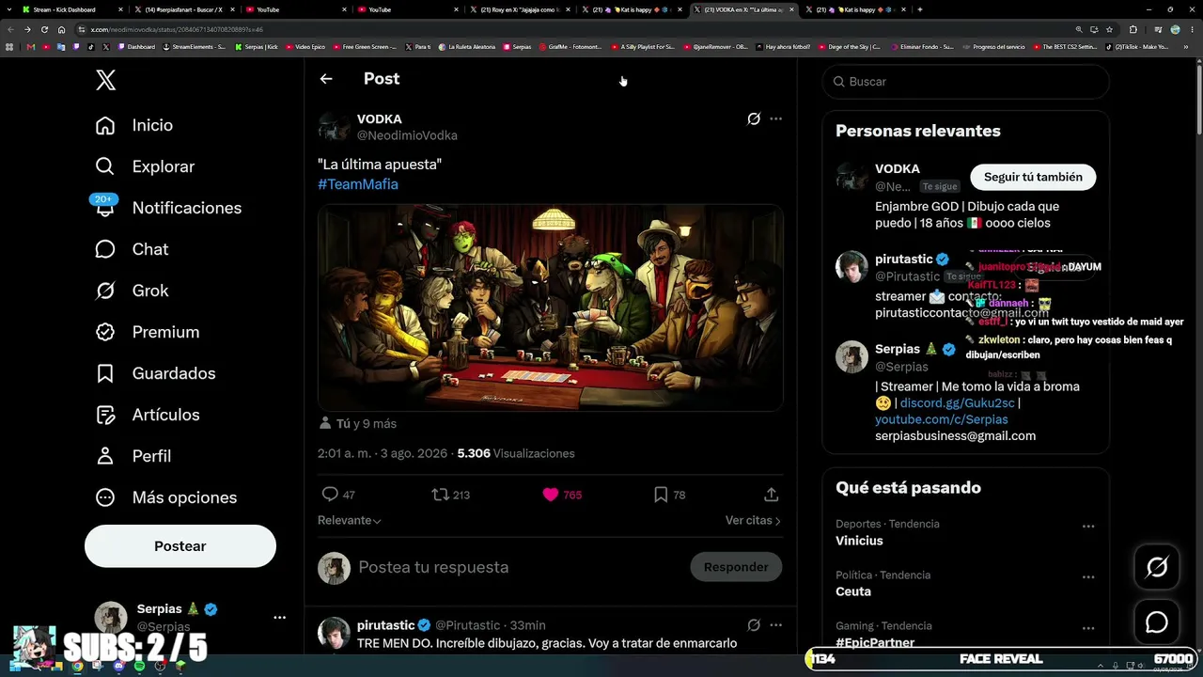Star this page with bookmark icon
This screenshot has height=677, width=1203.
click(1109, 29)
